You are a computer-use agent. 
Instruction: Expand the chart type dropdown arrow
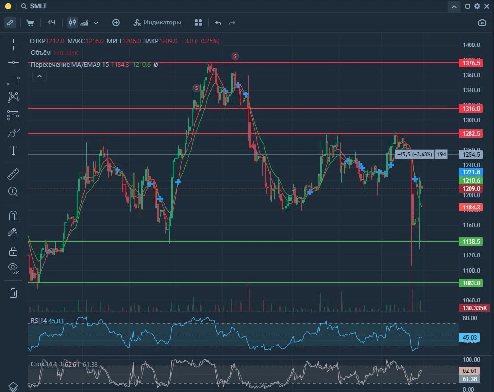pos(96,23)
